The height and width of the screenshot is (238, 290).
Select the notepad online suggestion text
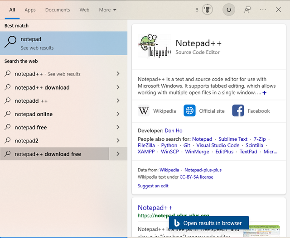[x=34, y=114]
